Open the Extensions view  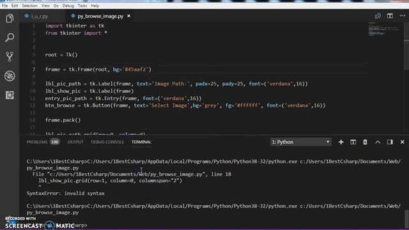10,95
